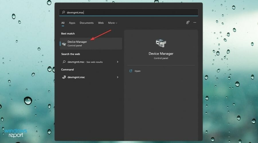Open the More dropdown filter
Image resolution: width=258 pixels, height=143 pixels.
(x=113, y=23)
